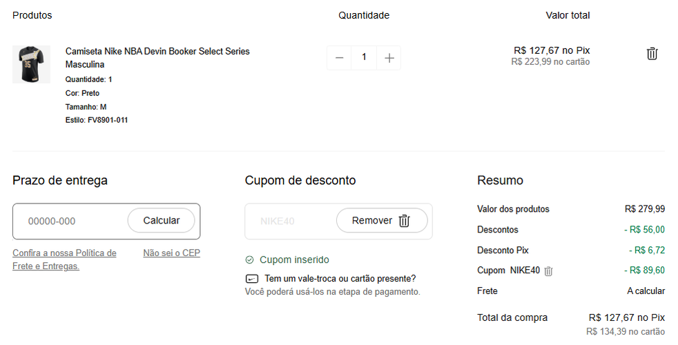
Task: Click the quantity number field
Action: point(364,58)
